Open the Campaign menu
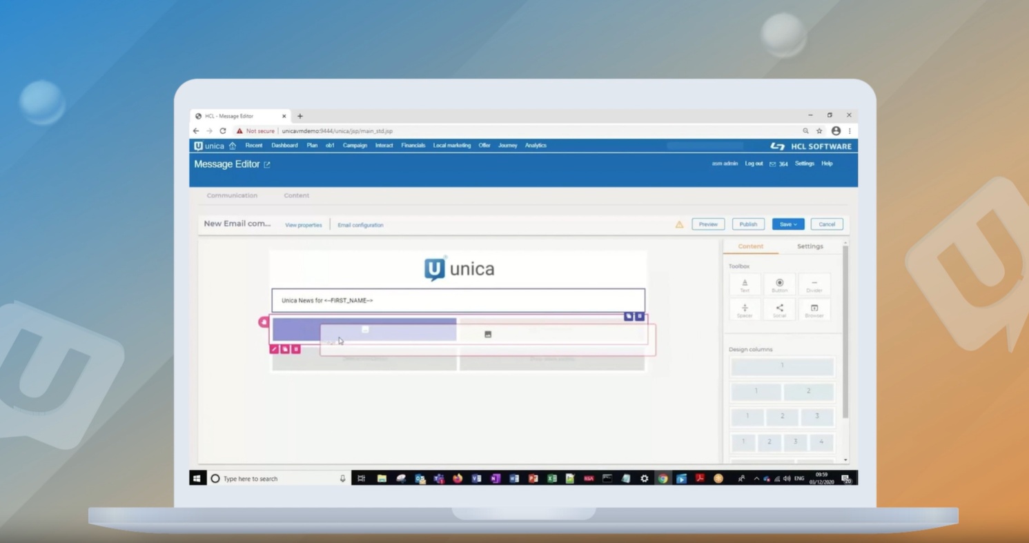 (355, 146)
